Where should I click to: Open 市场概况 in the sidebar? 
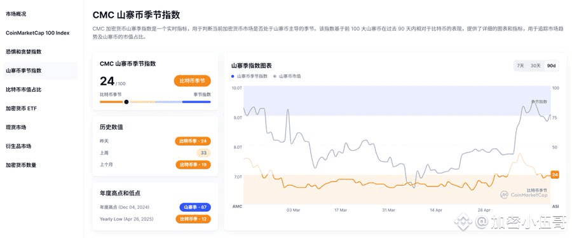[16, 14]
